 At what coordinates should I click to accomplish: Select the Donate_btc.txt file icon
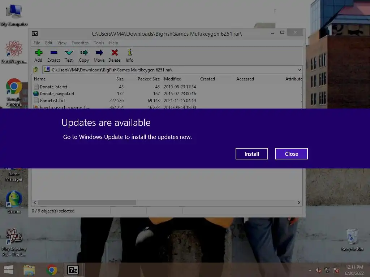click(36, 87)
